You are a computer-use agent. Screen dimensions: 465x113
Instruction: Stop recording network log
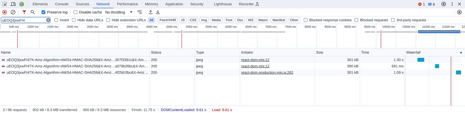[x=5, y=12]
